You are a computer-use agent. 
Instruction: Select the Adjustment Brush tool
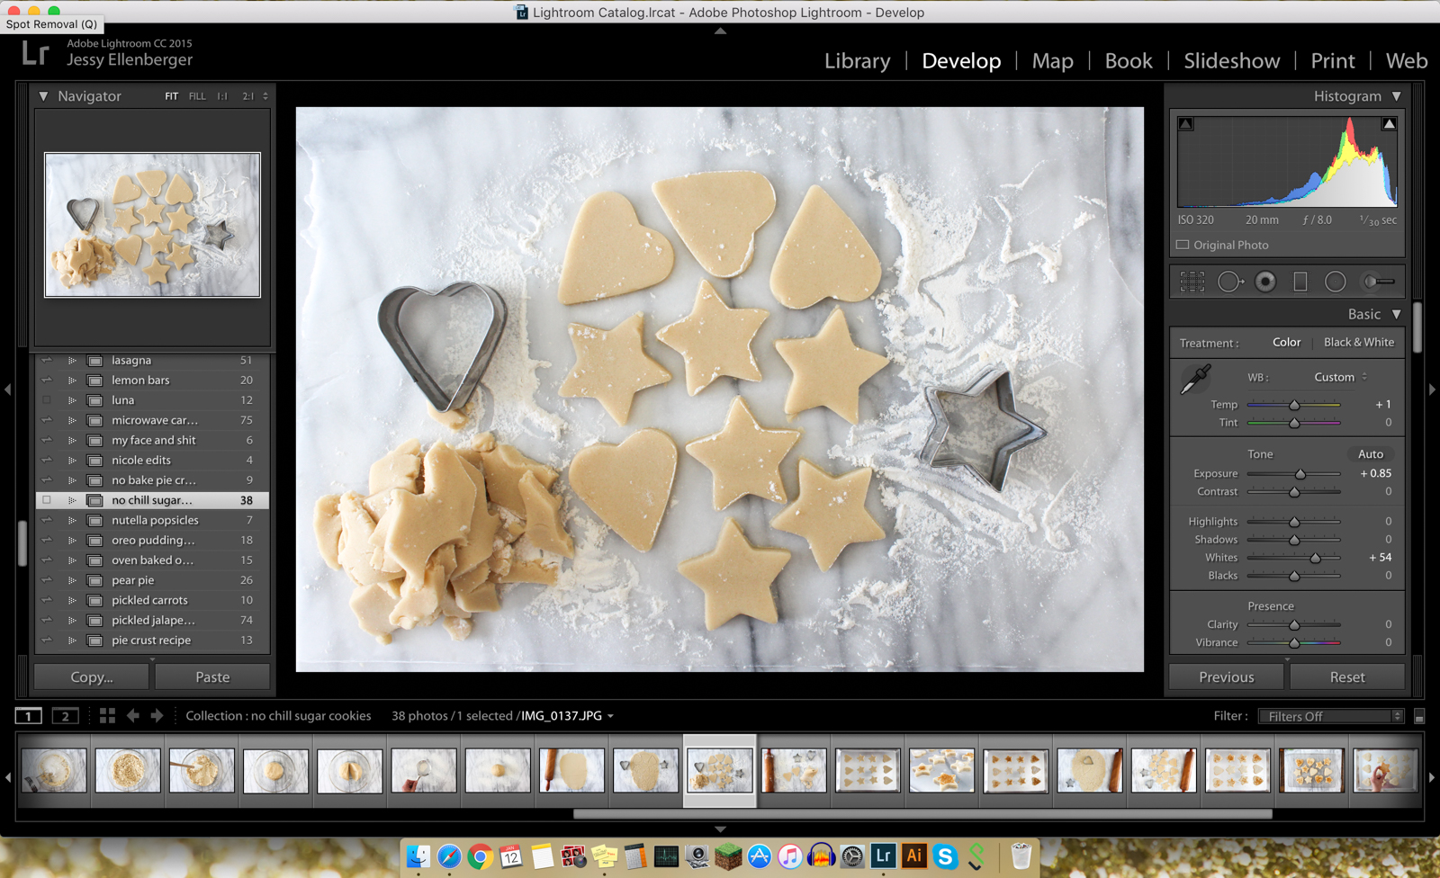(1378, 282)
